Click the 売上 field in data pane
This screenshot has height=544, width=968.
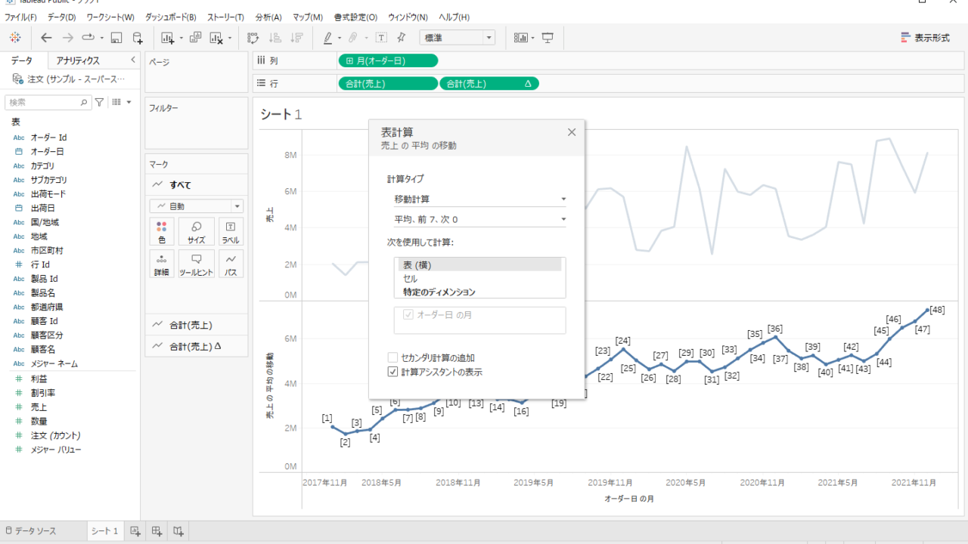[x=39, y=407]
